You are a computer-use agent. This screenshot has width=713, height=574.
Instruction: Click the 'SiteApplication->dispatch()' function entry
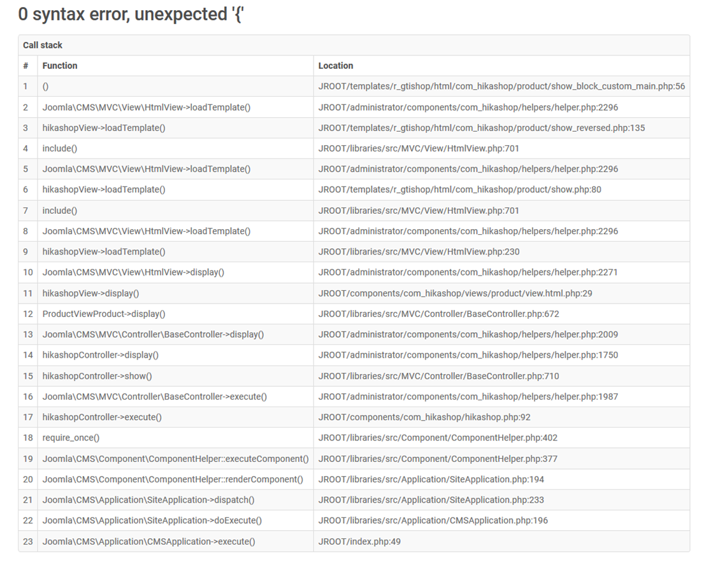click(x=148, y=500)
